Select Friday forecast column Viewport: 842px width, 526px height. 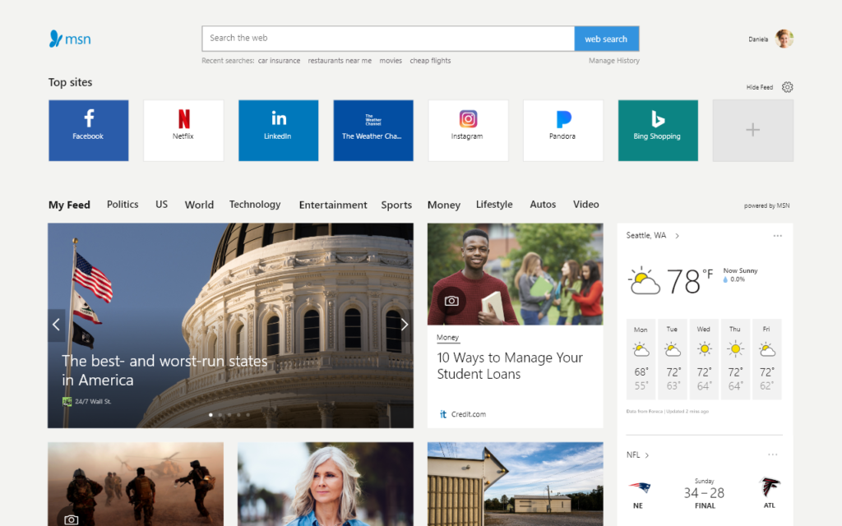[x=767, y=359]
